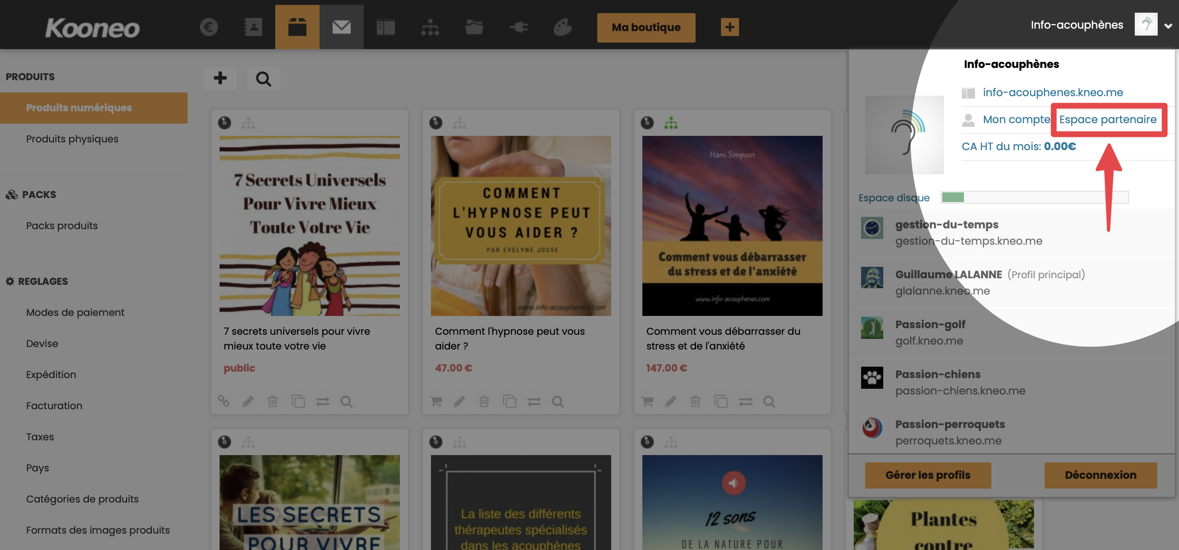Preview the stress et de l'anxiété product
1179x550 pixels.
pos(769,401)
